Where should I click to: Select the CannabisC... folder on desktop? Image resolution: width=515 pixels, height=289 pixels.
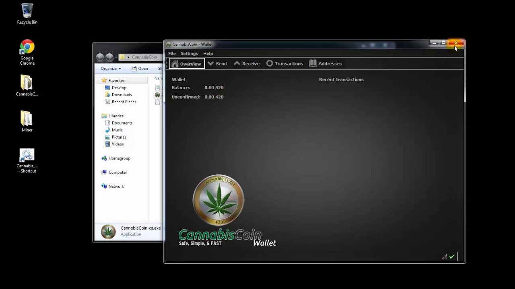pyautogui.click(x=27, y=85)
